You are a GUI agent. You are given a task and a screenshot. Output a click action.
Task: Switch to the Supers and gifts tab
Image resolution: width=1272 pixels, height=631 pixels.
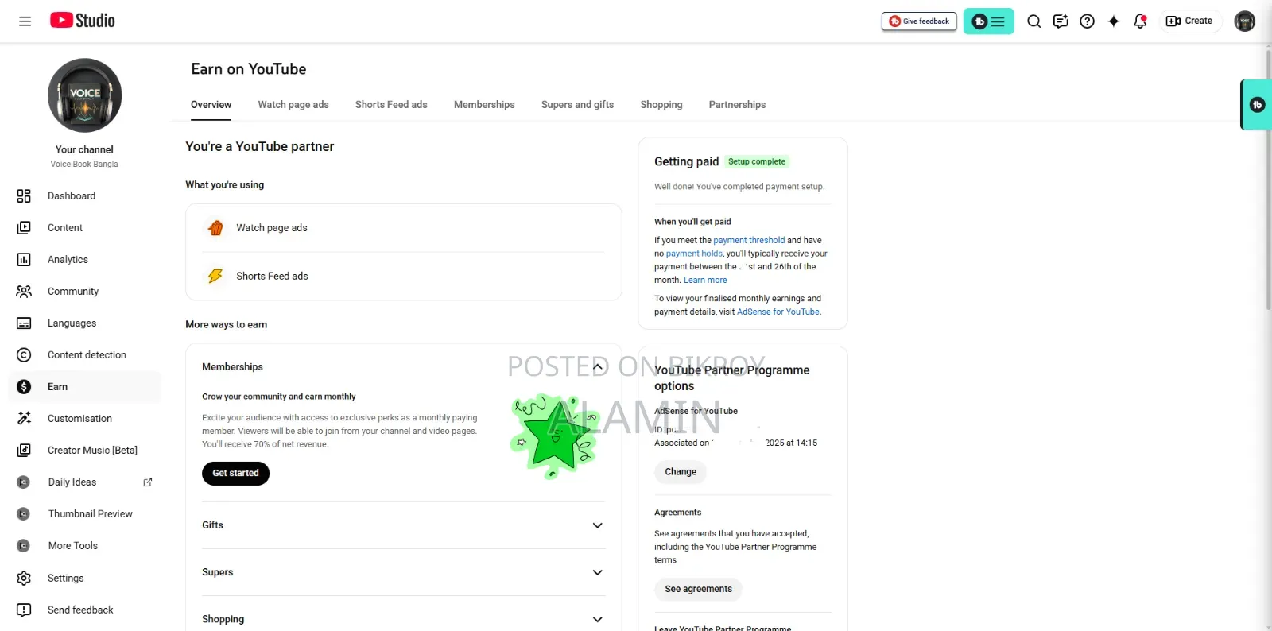pos(577,105)
